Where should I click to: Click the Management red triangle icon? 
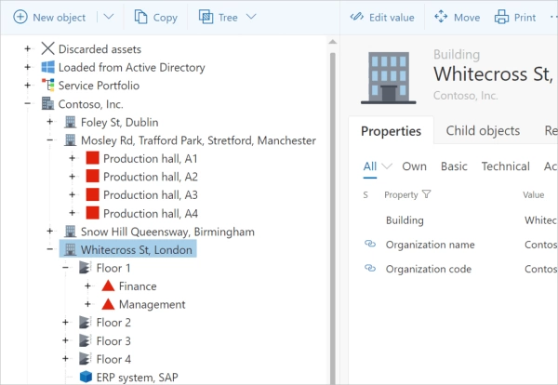[108, 304]
